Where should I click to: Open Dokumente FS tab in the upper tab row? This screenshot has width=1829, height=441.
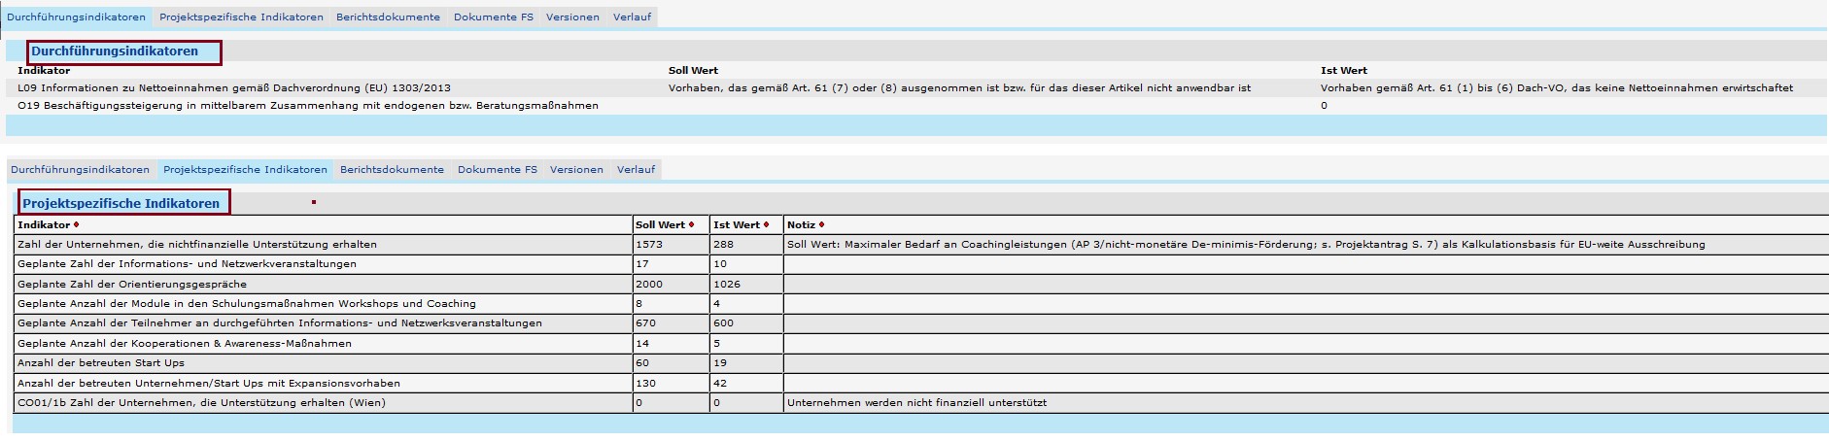coord(493,17)
